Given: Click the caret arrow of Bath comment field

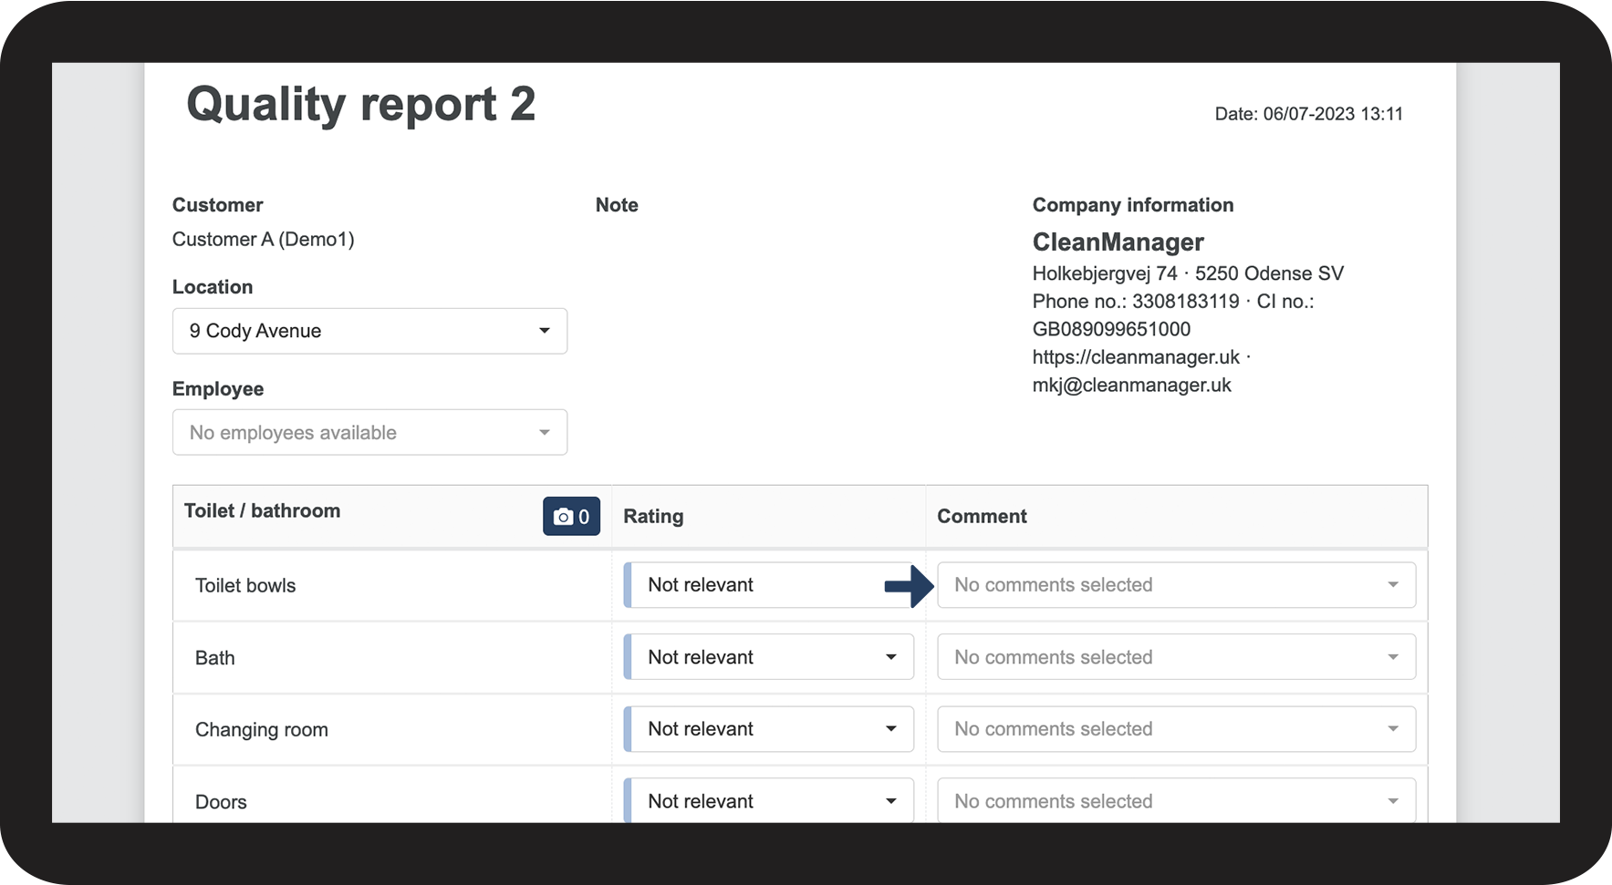Looking at the screenshot, I should 1393,657.
